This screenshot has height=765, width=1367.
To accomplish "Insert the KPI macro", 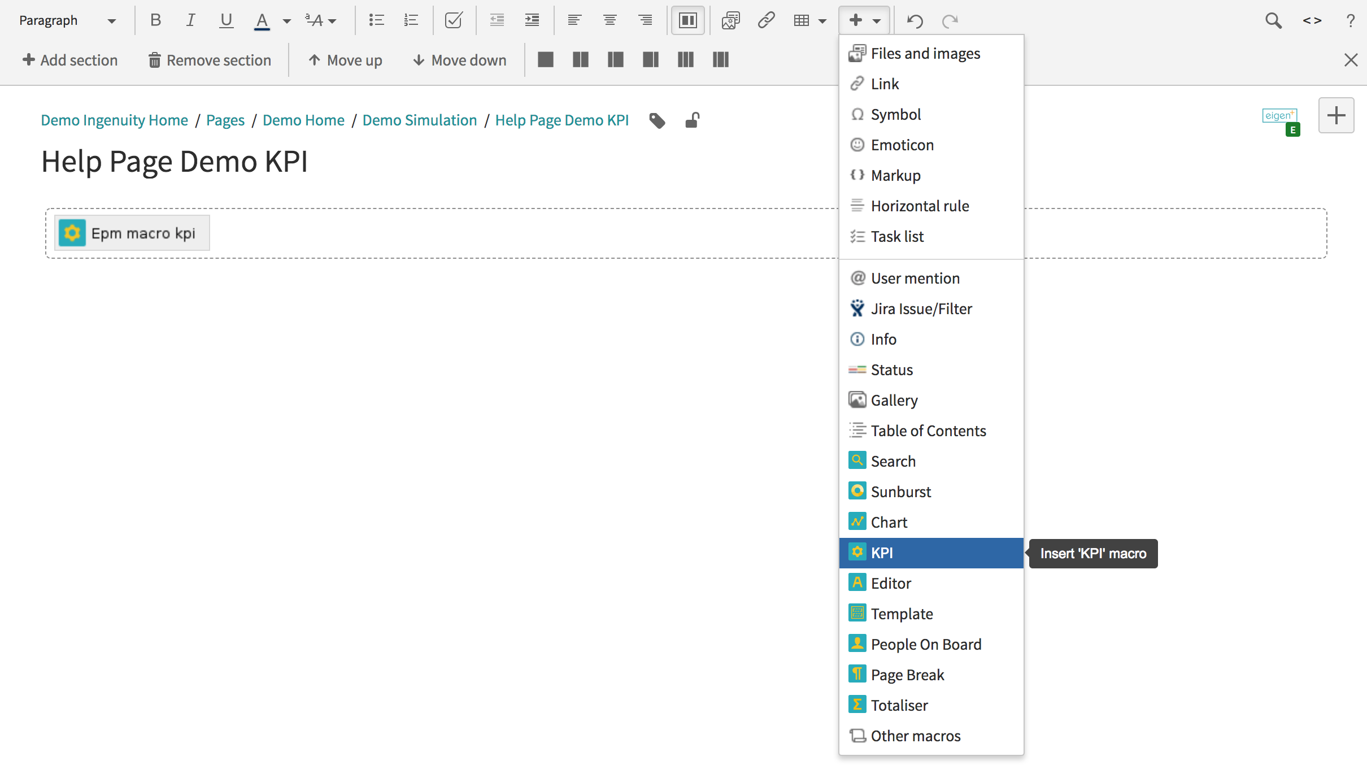I will pos(931,553).
